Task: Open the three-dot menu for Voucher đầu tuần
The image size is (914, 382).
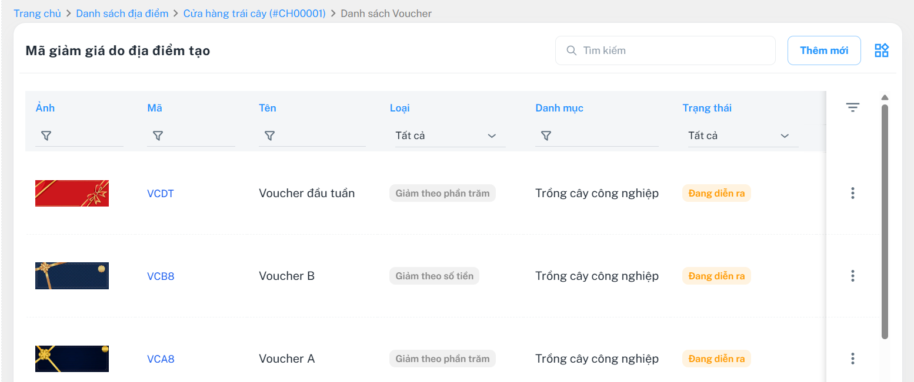Action: 852,193
